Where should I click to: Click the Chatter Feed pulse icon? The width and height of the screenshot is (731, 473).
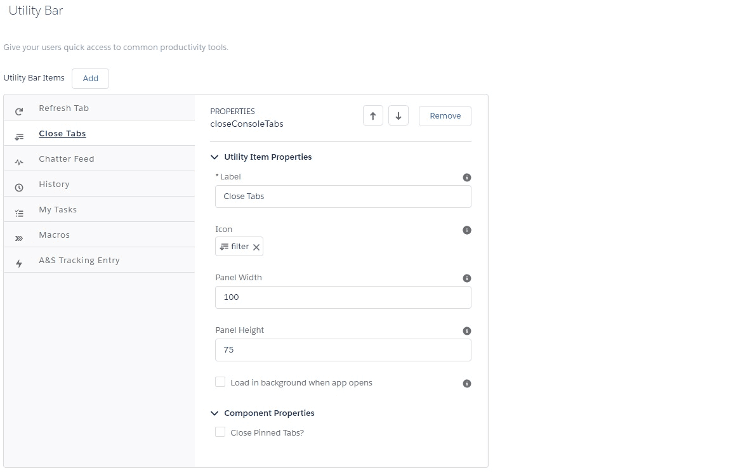pos(19,162)
